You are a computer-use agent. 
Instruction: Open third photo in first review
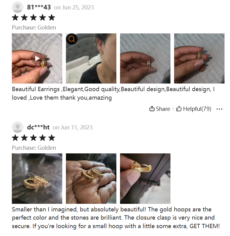pyautogui.click(x=145, y=58)
